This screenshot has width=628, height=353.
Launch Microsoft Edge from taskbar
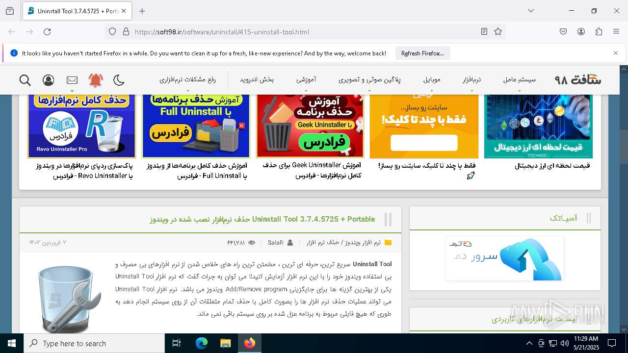[202, 343]
